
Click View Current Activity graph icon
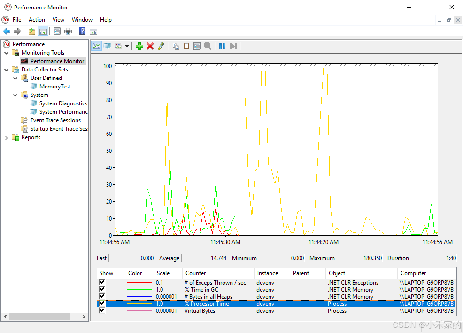[x=97, y=46]
